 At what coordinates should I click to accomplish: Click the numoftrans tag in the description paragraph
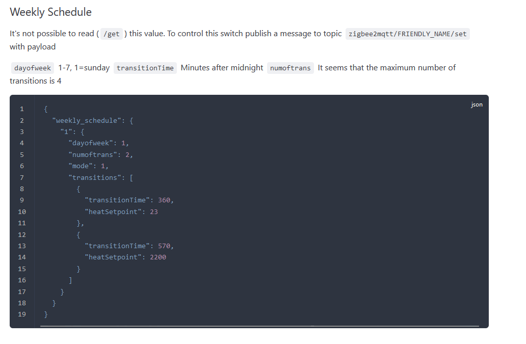coord(290,68)
